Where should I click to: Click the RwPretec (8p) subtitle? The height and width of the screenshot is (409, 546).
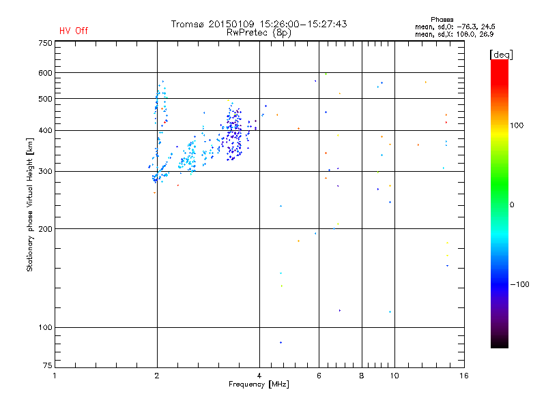259,32
